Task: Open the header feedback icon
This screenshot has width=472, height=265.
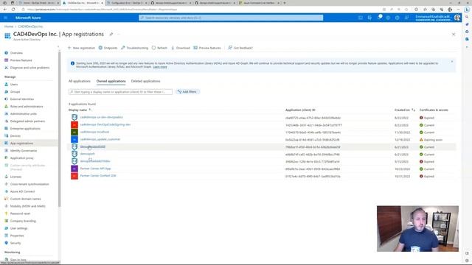Action: (x=406, y=18)
